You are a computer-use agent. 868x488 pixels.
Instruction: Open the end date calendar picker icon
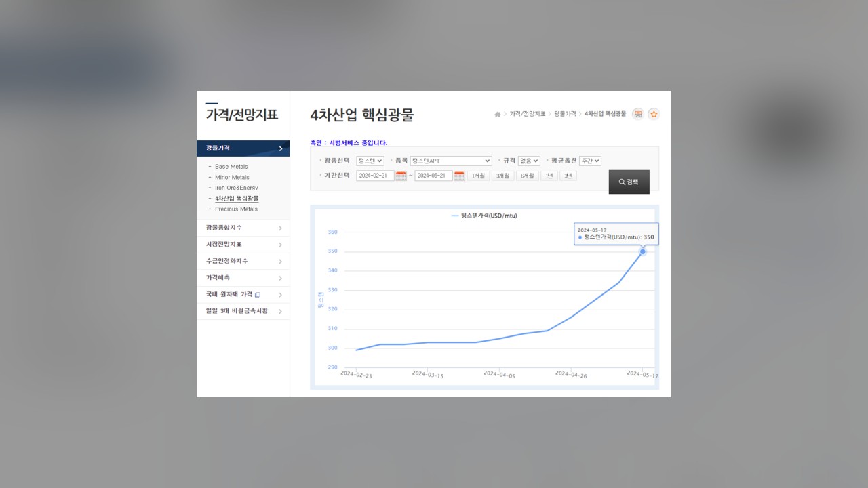[x=459, y=176]
